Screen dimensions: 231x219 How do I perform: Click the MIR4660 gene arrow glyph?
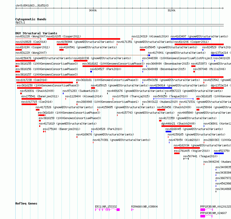[132, 210]
